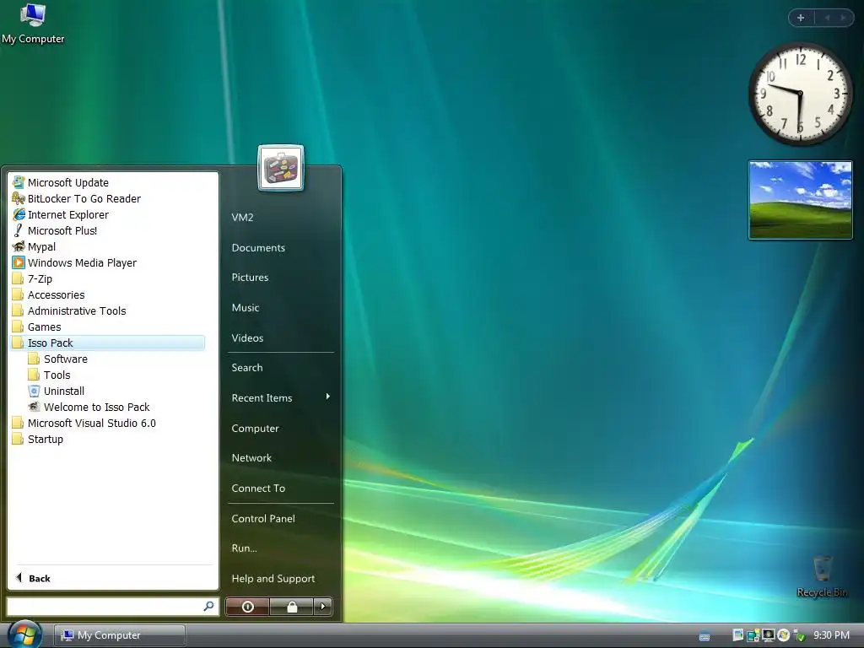Open the shutdown options arrow
Viewport: 864px width, 648px height.
tap(323, 607)
